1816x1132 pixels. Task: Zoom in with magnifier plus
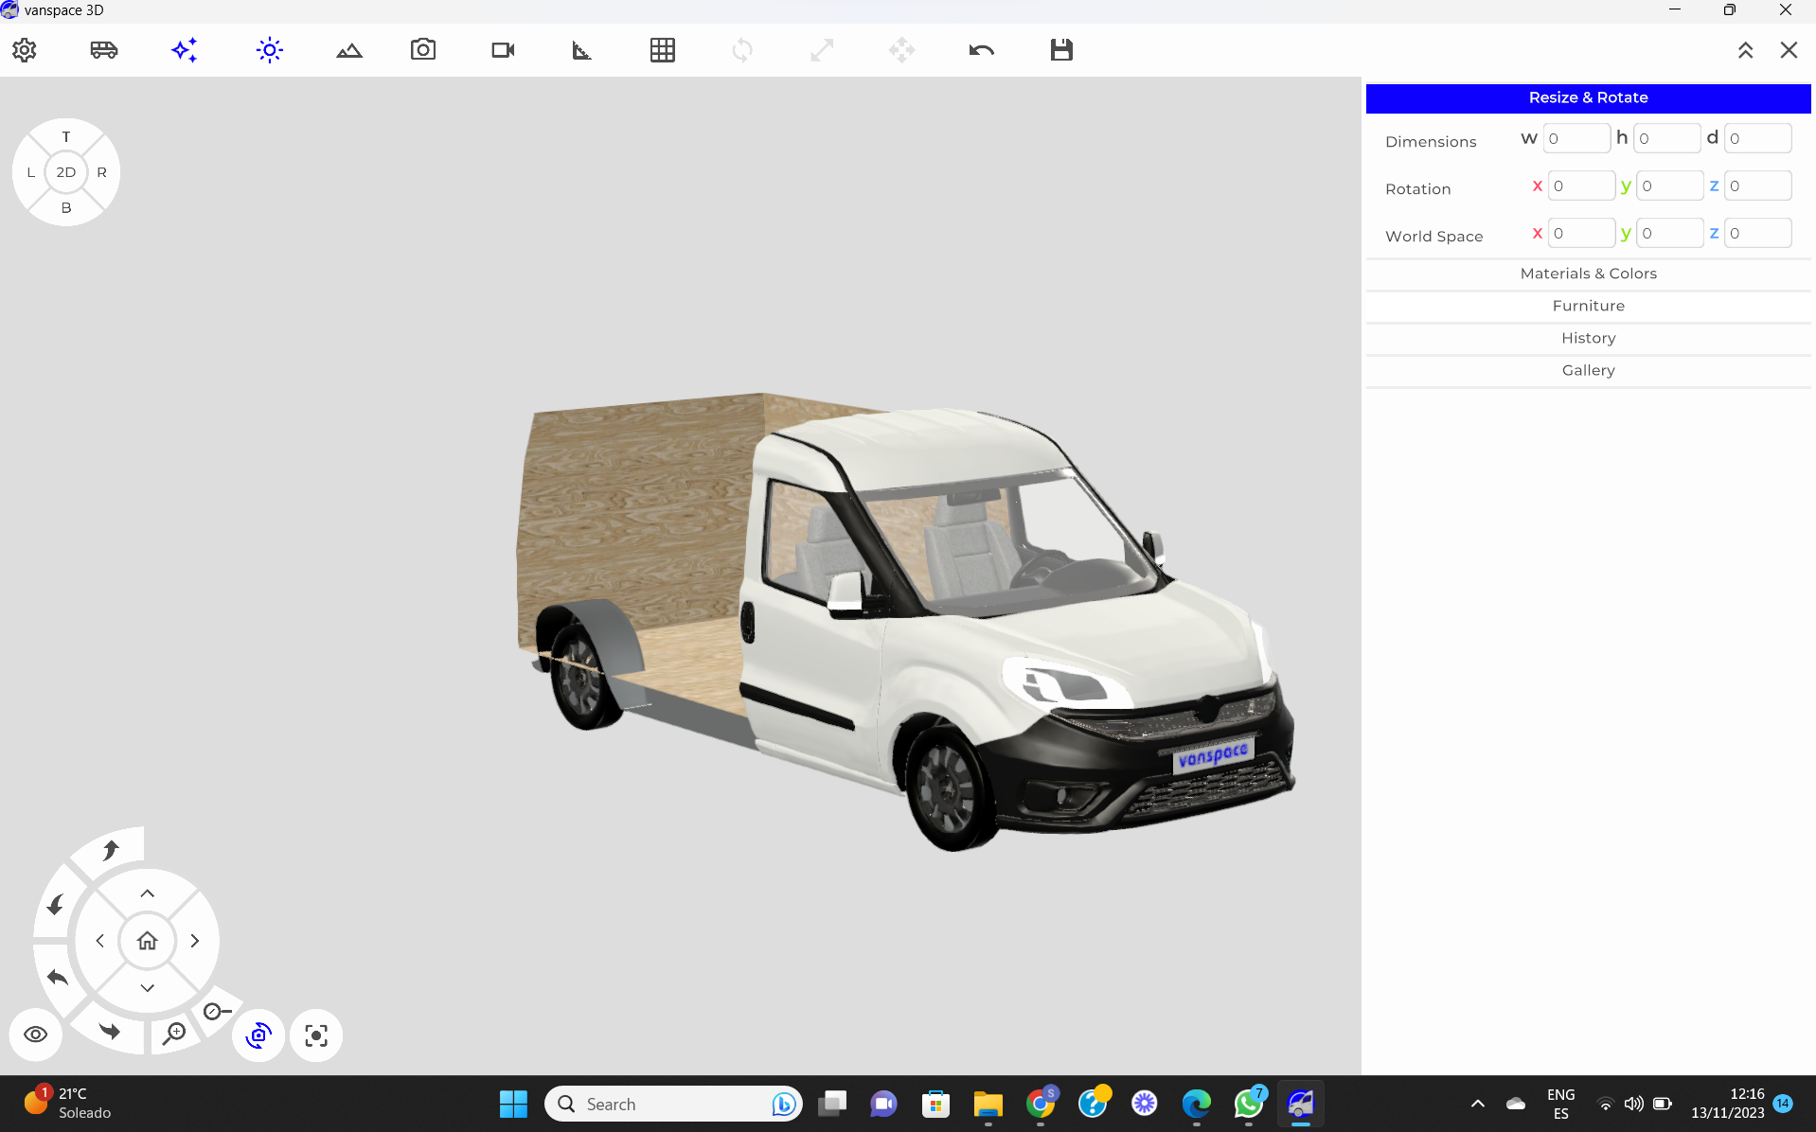(174, 1034)
